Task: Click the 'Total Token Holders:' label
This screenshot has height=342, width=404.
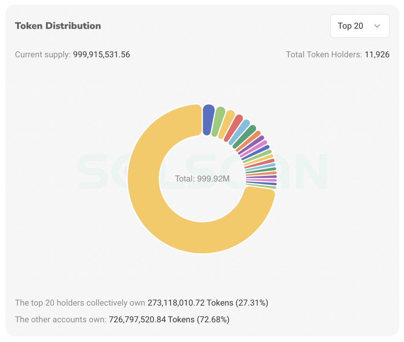Action: click(x=324, y=54)
